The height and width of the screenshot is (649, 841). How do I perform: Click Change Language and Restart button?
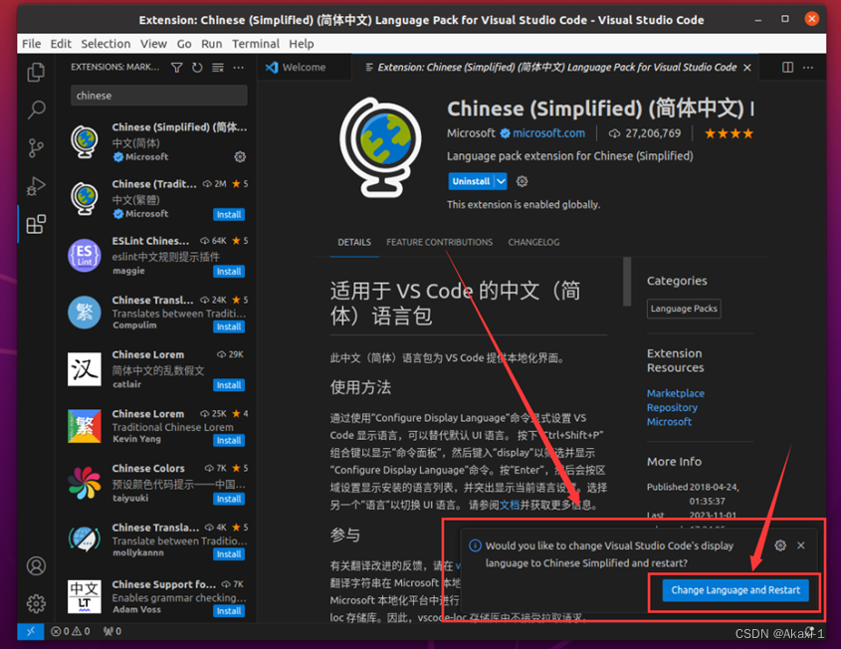[x=736, y=590]
